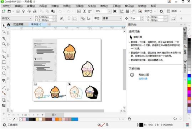Click 帮助主题 in the Hints docker

pos(144,75)
